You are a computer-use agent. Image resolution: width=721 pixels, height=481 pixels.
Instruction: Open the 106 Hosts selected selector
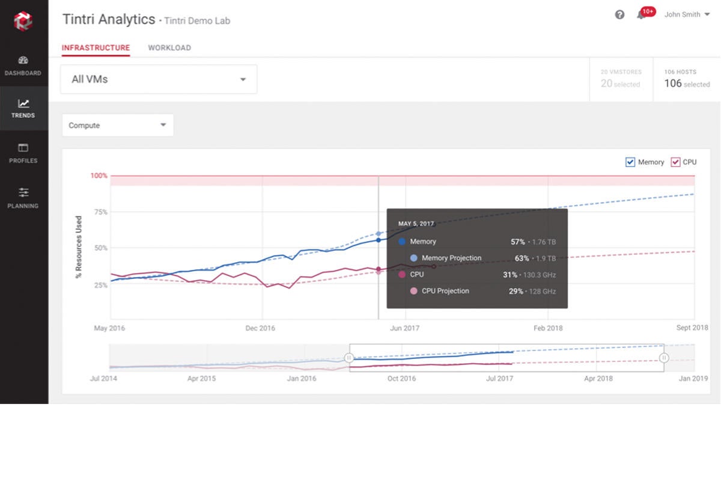(x=687, y=79)
